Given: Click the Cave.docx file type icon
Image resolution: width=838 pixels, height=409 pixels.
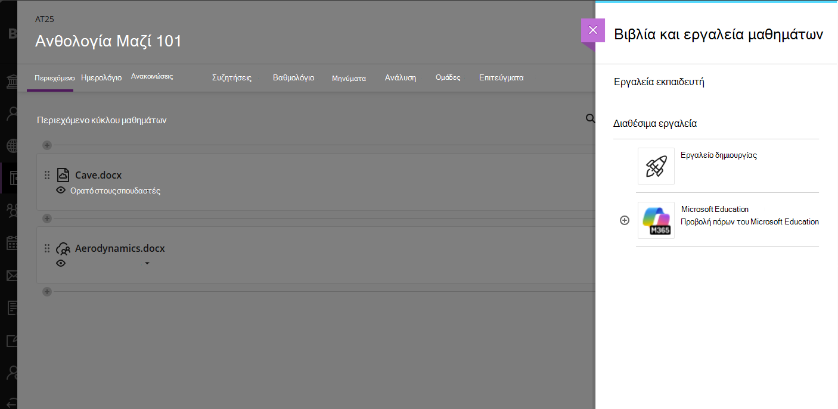Looking at the screenshot, I should (63, 175).
